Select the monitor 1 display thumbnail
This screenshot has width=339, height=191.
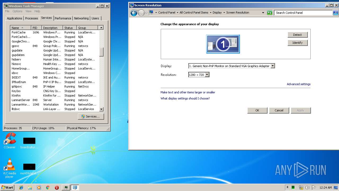(223, 44)
